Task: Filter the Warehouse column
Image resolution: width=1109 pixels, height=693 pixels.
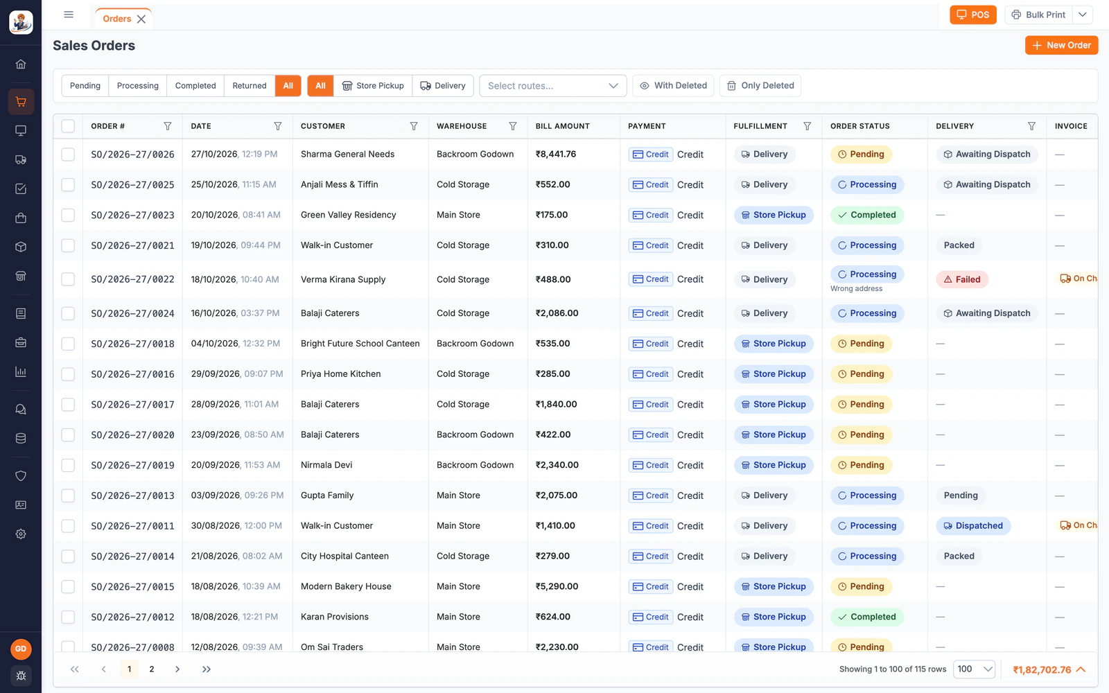Action: click(513, 126)
